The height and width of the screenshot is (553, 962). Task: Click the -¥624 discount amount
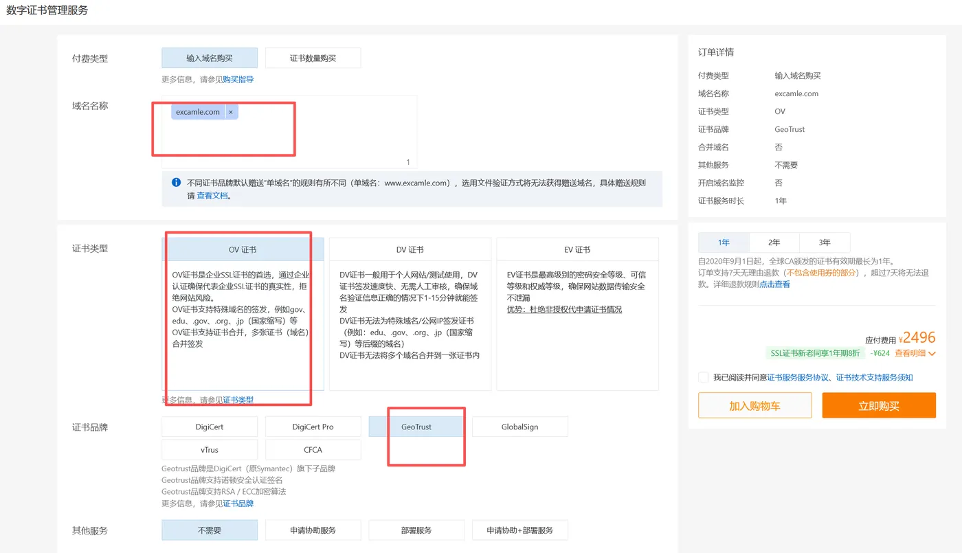880,354
